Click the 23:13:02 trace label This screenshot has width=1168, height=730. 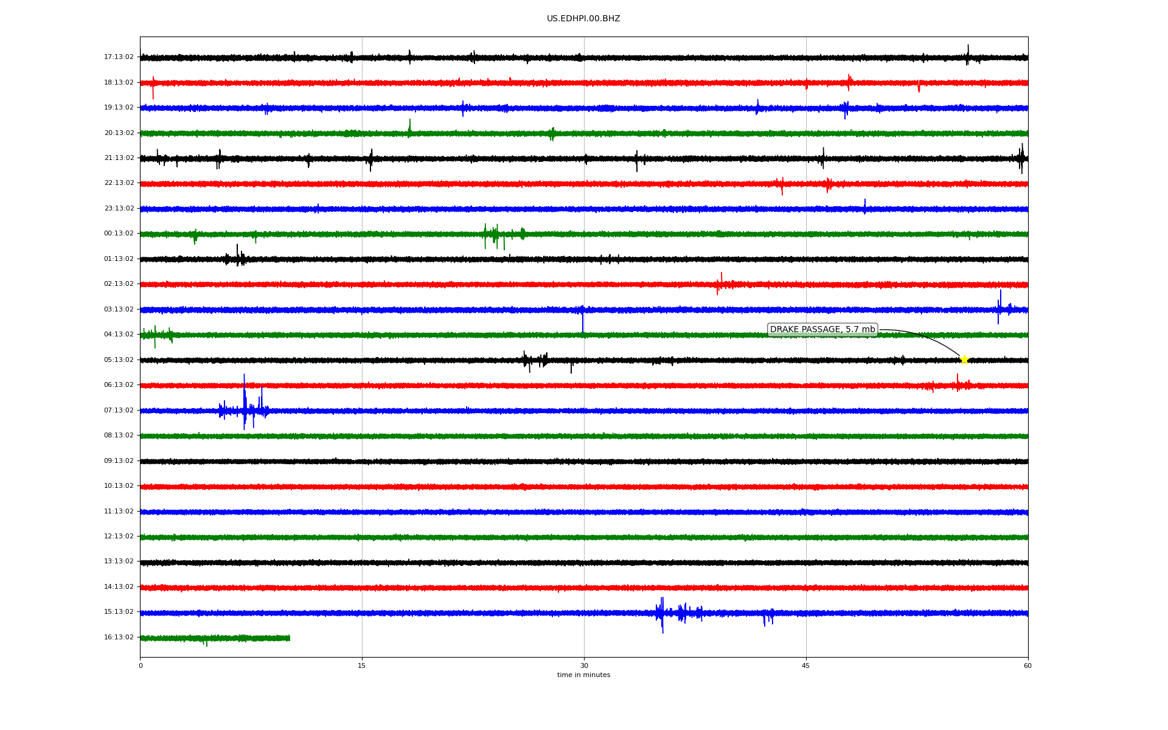pos(119,209)
